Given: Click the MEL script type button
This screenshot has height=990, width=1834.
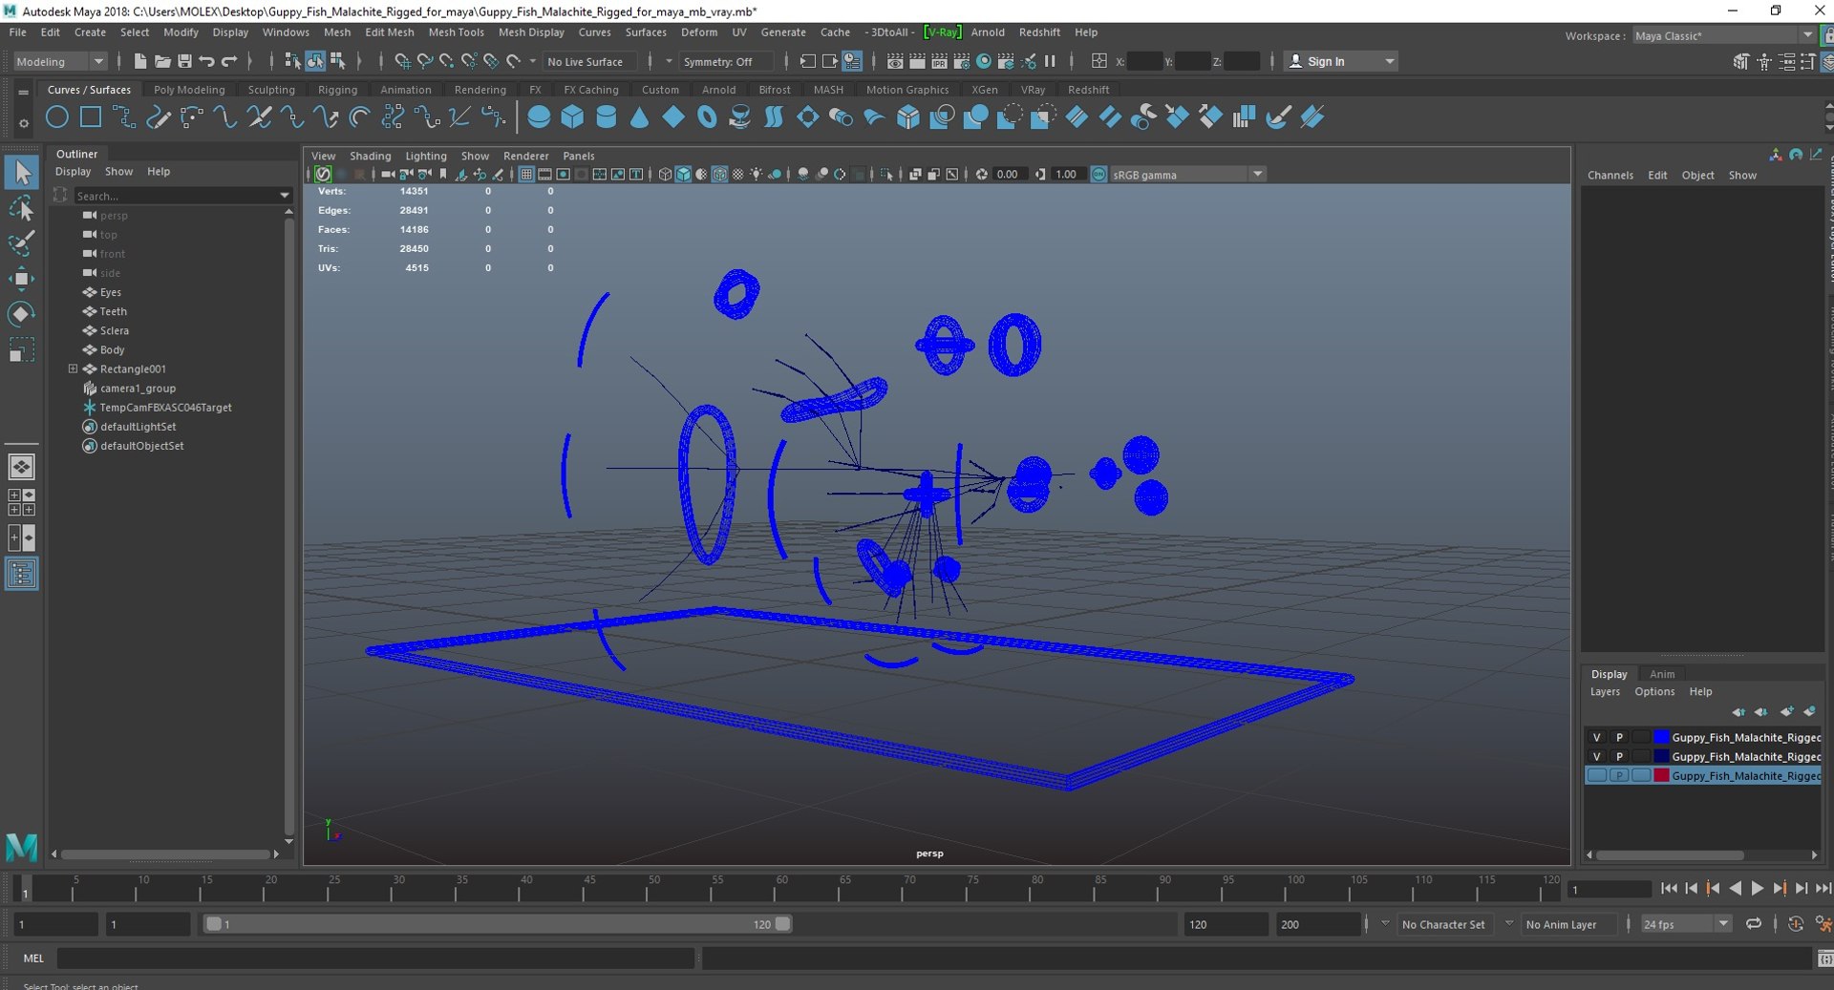Looking at the screenshot, I should click(x=33, y=958).
